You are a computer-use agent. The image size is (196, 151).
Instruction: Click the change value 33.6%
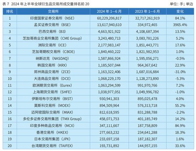point(180,146)
